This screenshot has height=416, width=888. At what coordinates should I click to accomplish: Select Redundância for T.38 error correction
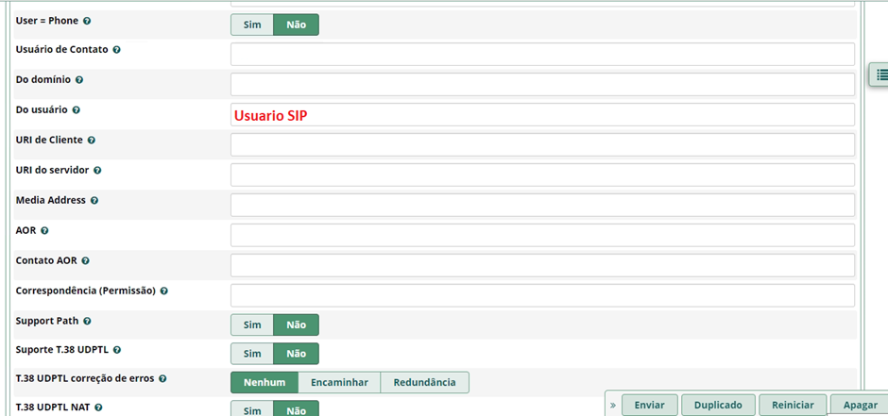tap(424, 382)
